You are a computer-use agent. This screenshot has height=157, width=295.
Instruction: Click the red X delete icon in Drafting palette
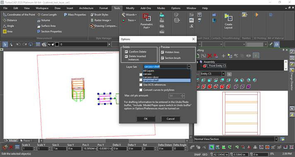point(209,56)
